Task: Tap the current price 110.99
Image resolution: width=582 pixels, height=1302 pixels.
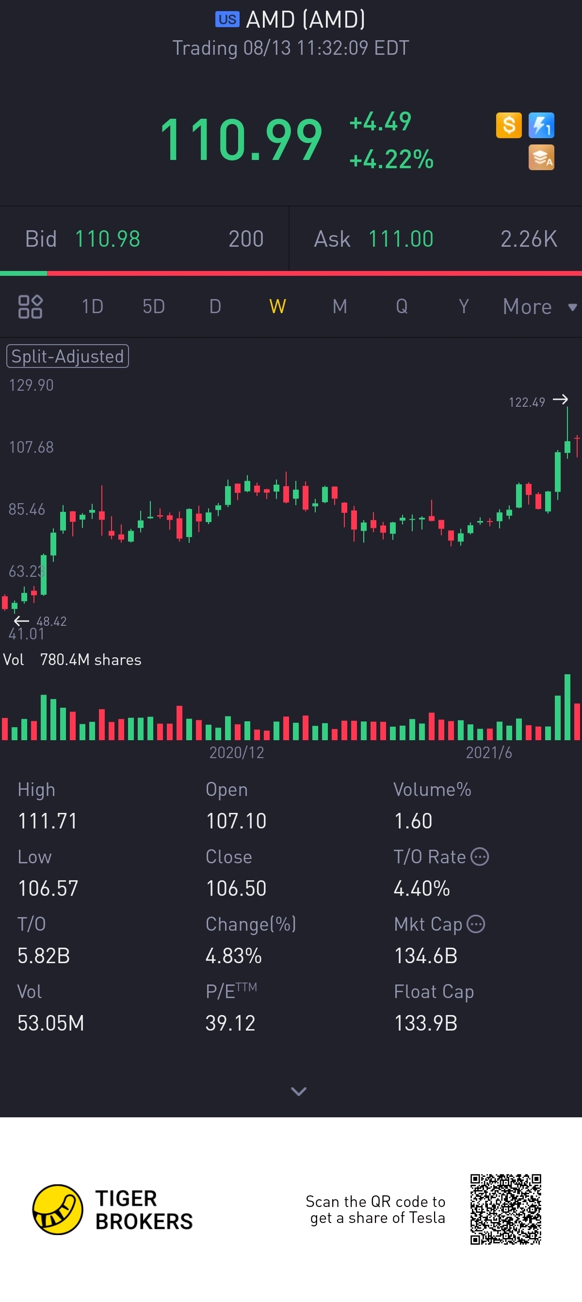Action: [x=241, y=140]
